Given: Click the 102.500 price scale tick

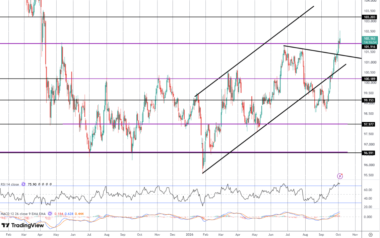Looking at the screenshot, I should click(370, 31).
